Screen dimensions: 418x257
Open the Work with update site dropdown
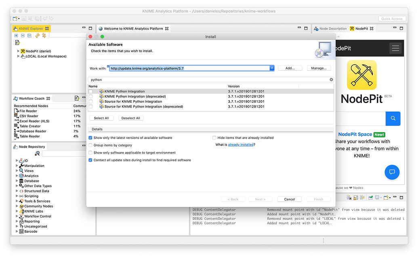pyautogui.click(x=272, y=68)
